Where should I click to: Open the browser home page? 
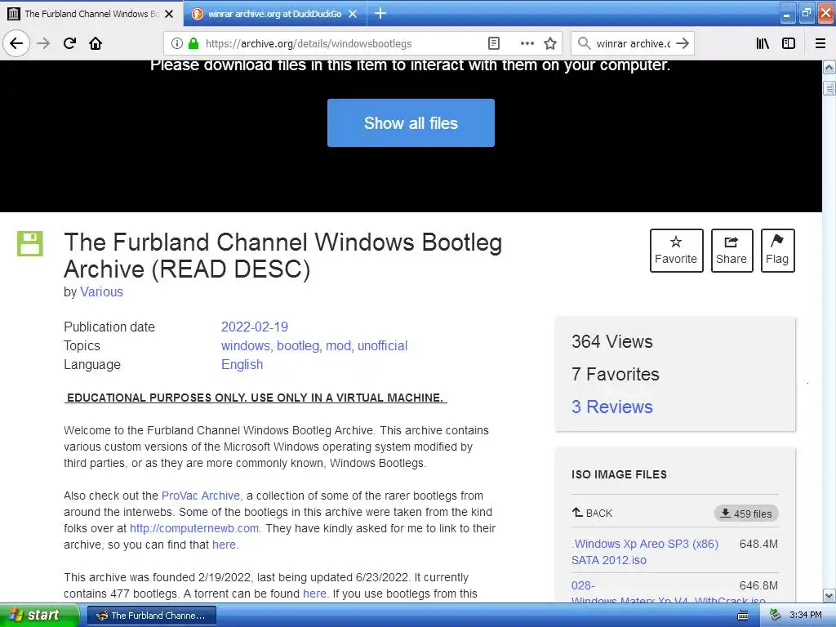click(x=96, y=43)
